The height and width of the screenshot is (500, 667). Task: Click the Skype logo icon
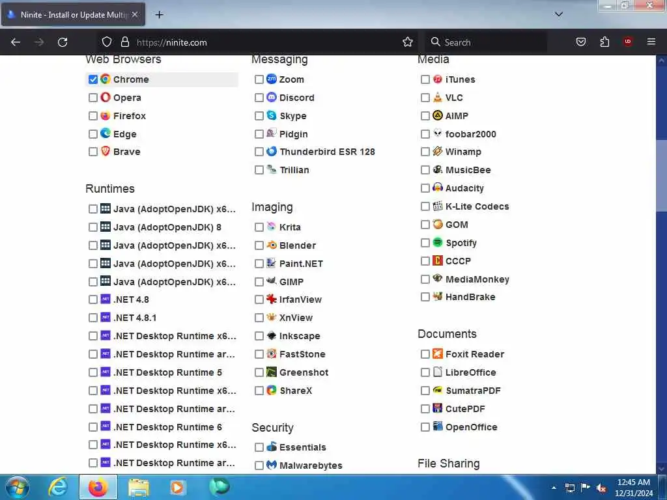(272, 115)
